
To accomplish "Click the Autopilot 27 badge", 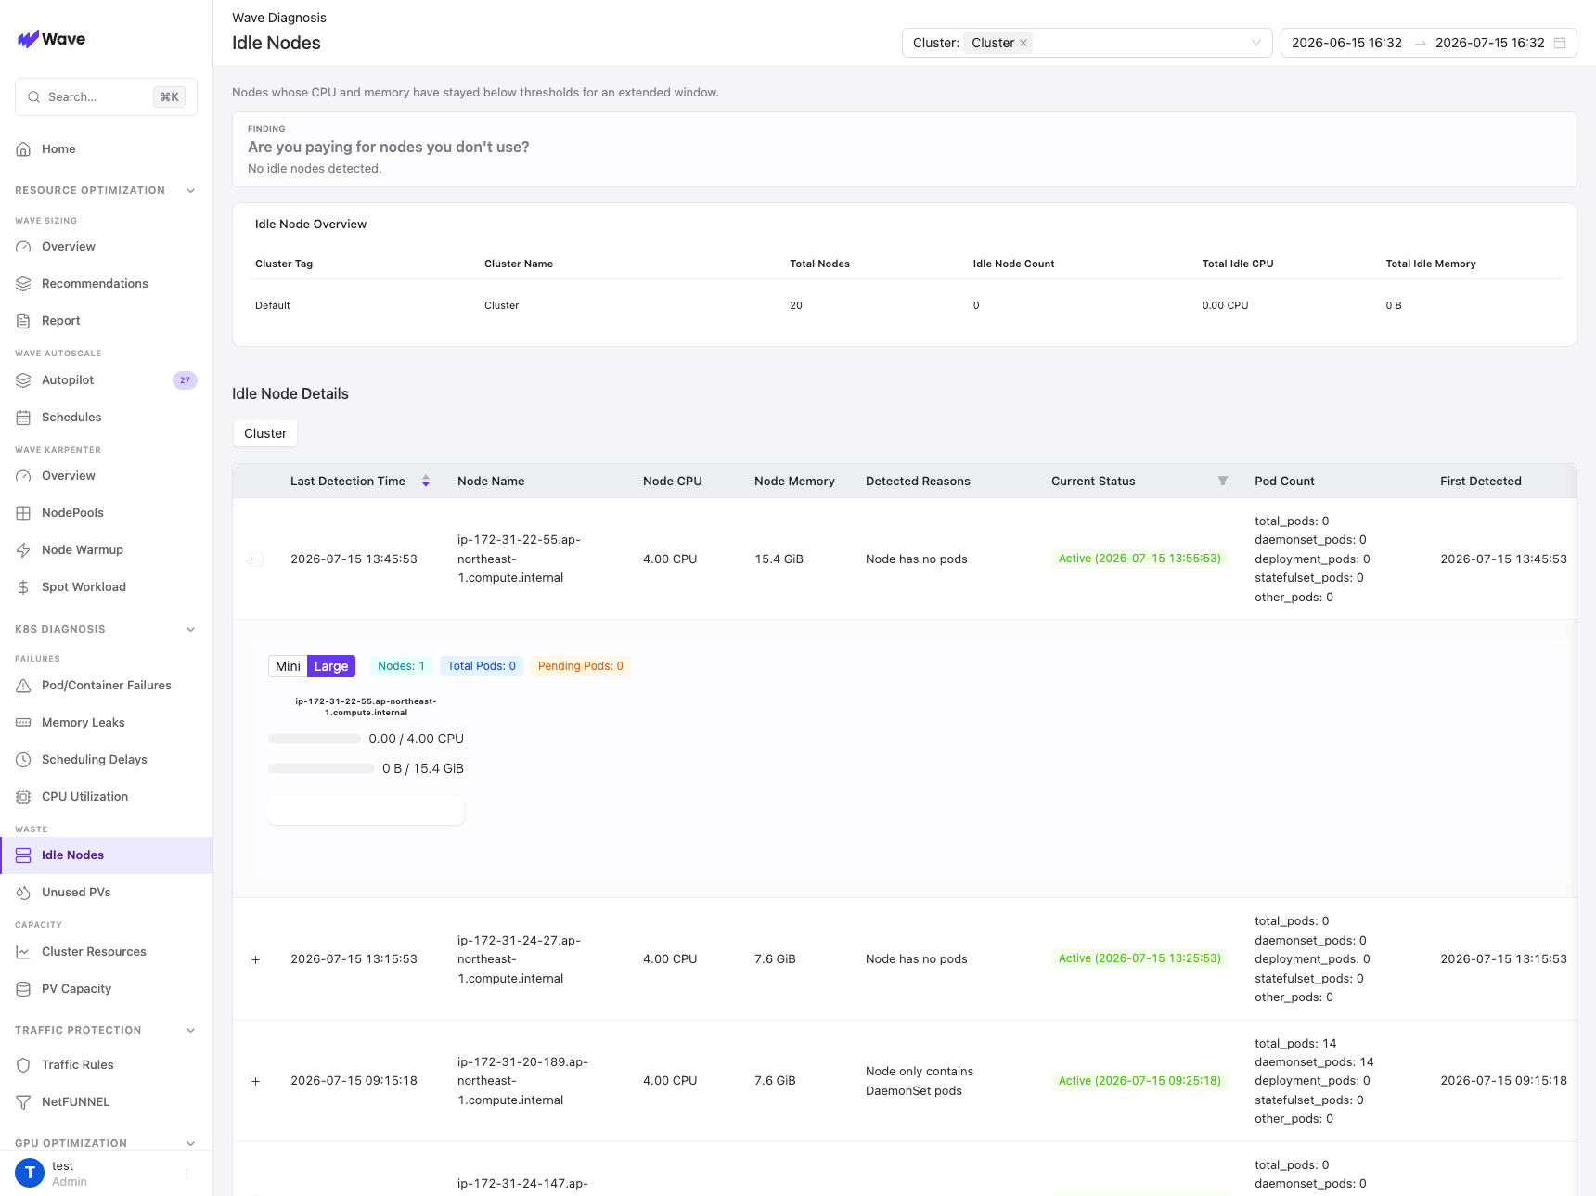I will [185, 380].
